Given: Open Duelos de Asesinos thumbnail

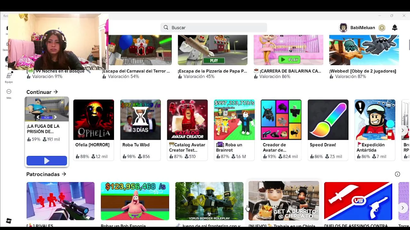Looking at the screenshot, I should click(358, 201).
